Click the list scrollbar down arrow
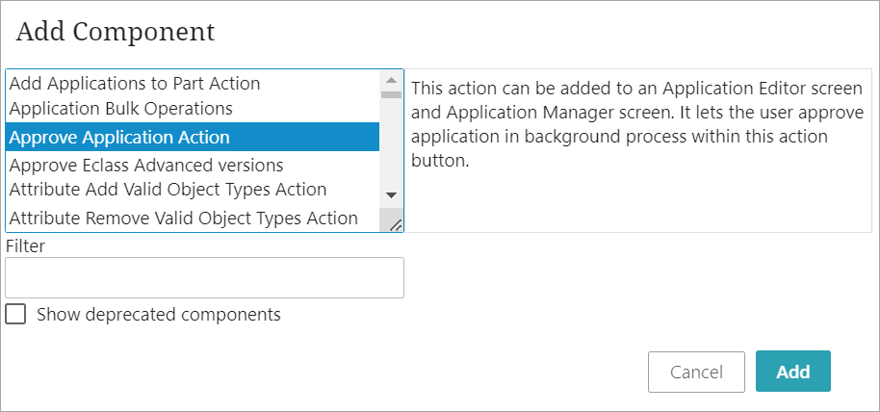880x412 pixels. [x=391, y=194]
